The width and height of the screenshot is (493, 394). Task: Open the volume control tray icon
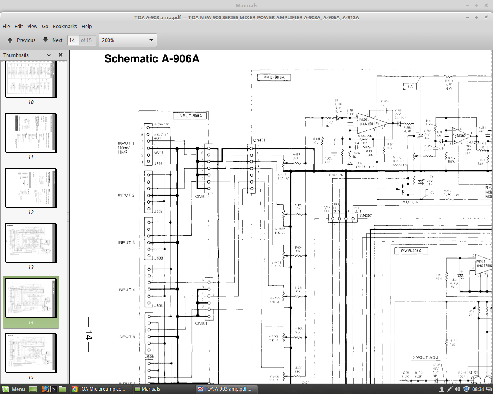(458, 389)
